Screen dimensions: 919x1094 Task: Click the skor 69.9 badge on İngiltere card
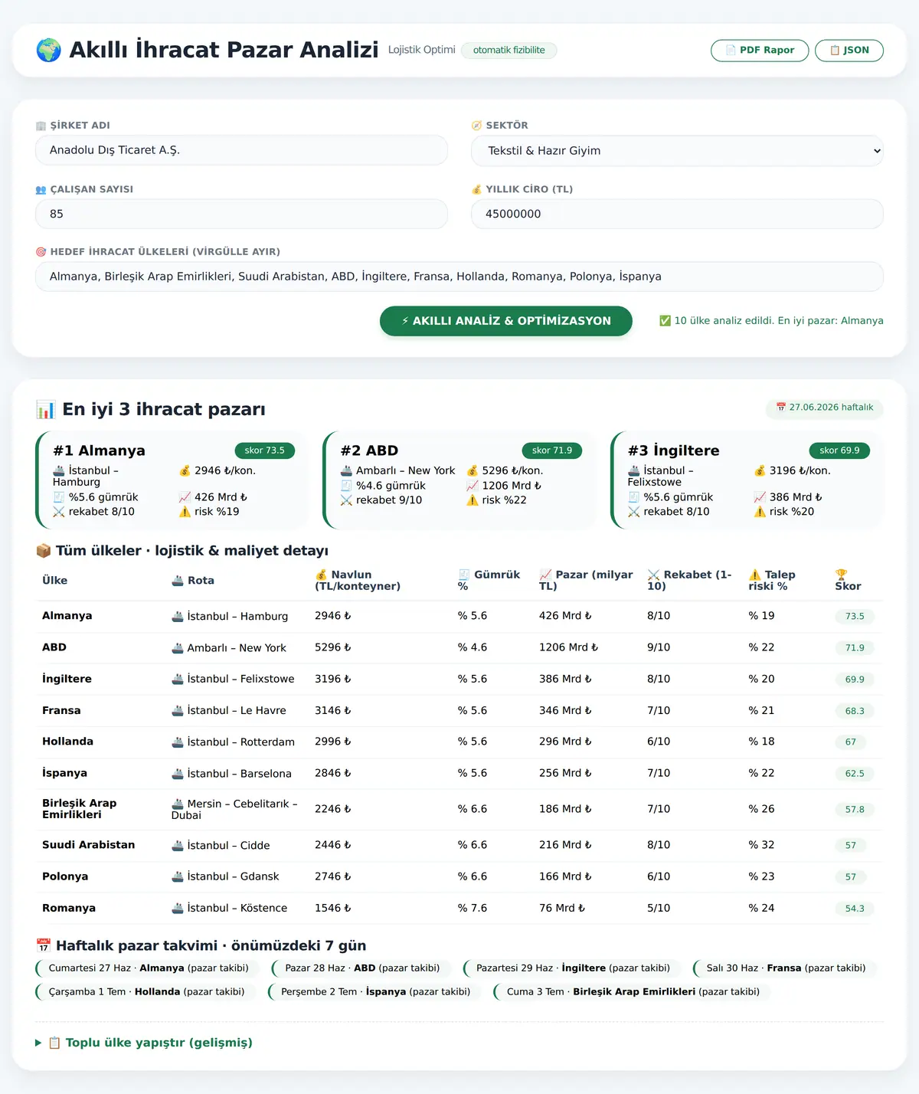tap(839, 450)
